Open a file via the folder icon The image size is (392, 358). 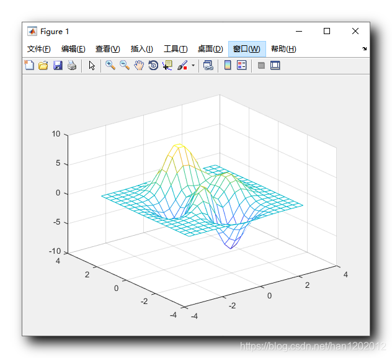43,66
